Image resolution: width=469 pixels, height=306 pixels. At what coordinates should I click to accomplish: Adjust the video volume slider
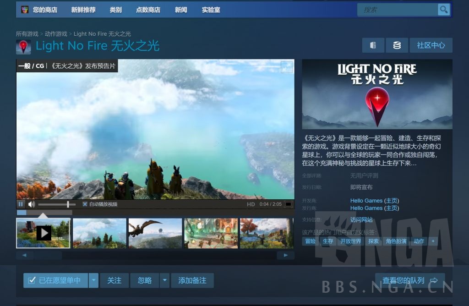[57, 204]
